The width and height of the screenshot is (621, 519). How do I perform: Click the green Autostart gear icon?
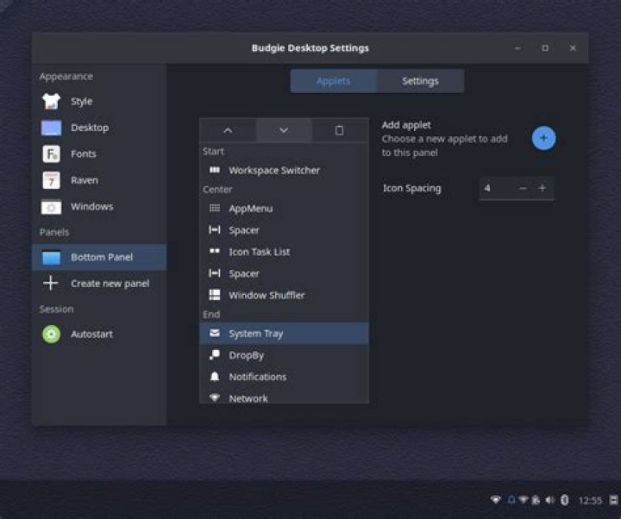click(52, 334)
